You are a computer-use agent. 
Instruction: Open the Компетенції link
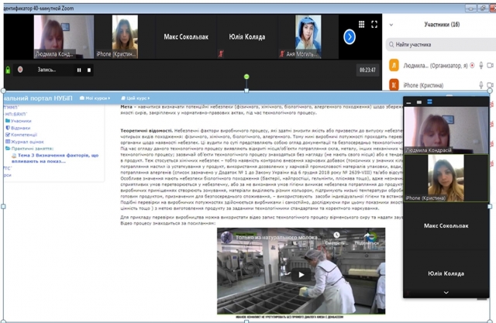click(x=24, y=135)
